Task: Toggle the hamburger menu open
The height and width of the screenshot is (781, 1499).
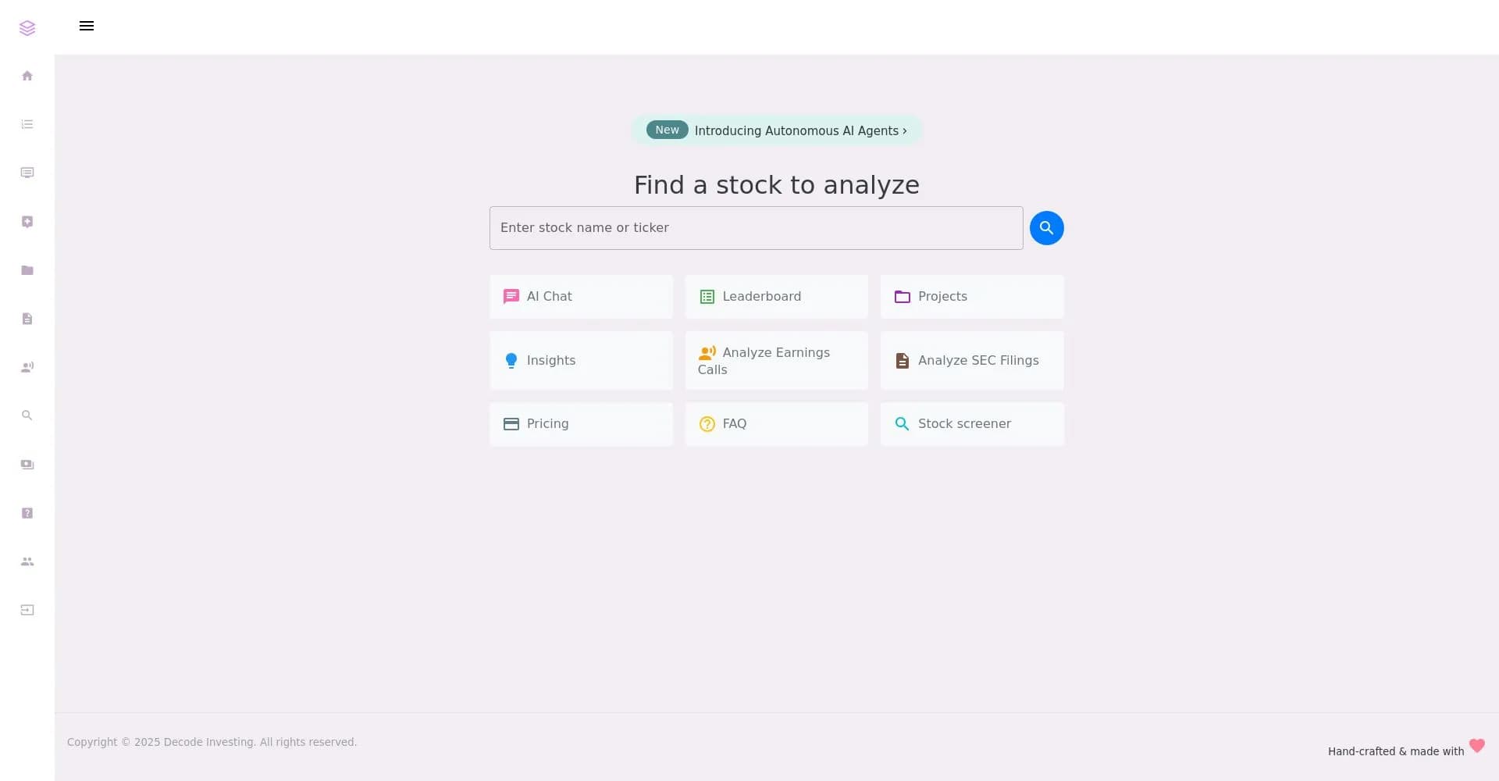Action: (86, 26)
